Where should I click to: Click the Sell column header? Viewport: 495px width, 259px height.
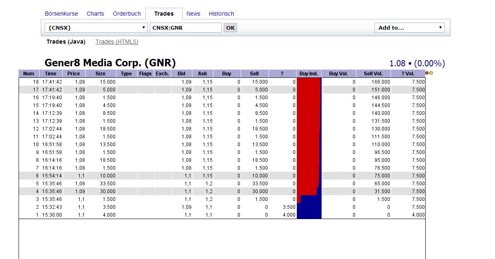(254, 74)
